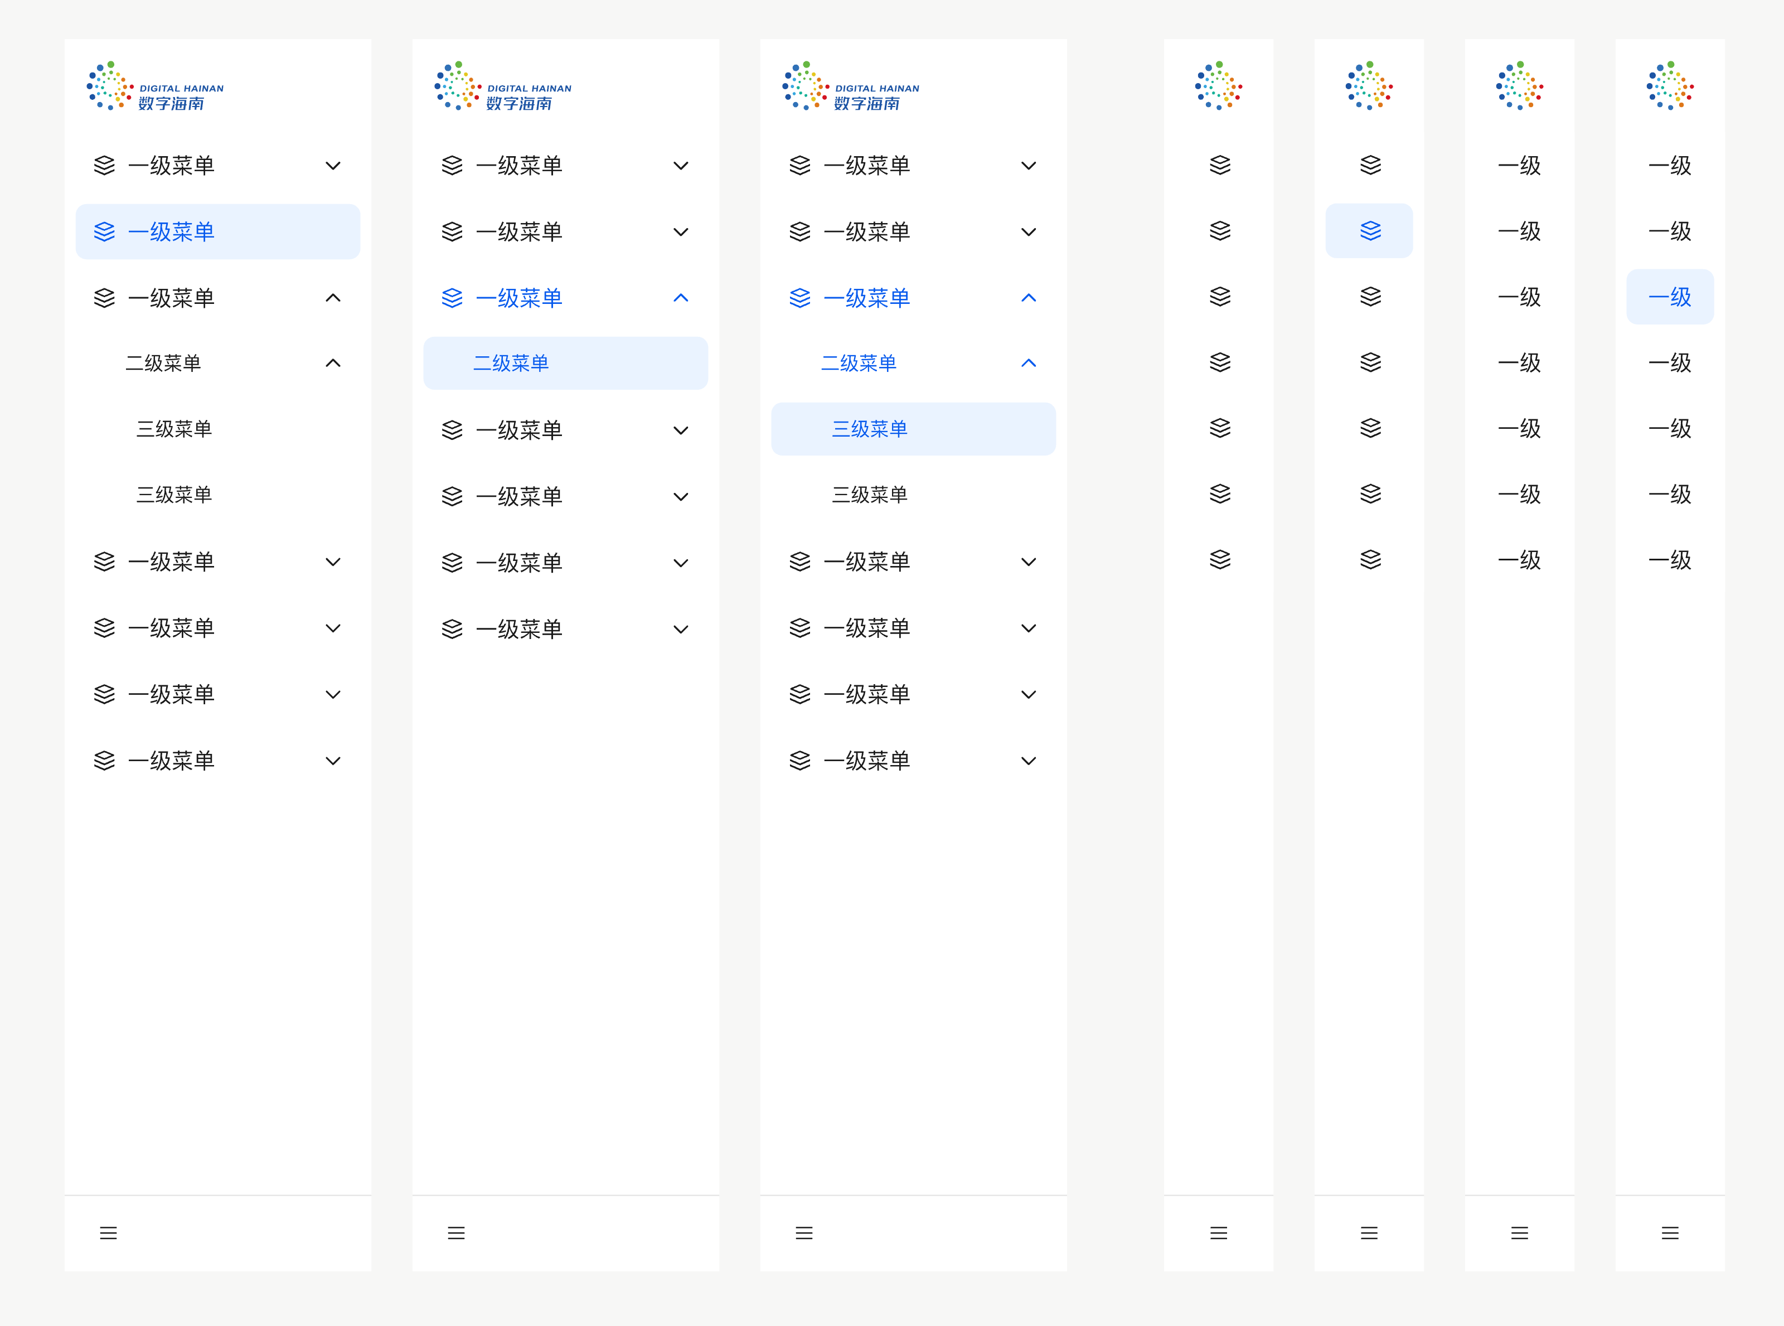Click layers icon of the topmost 一级菜单 in leftmost sidebar
The image size is (1784, 1326).
tap(104, 166)
